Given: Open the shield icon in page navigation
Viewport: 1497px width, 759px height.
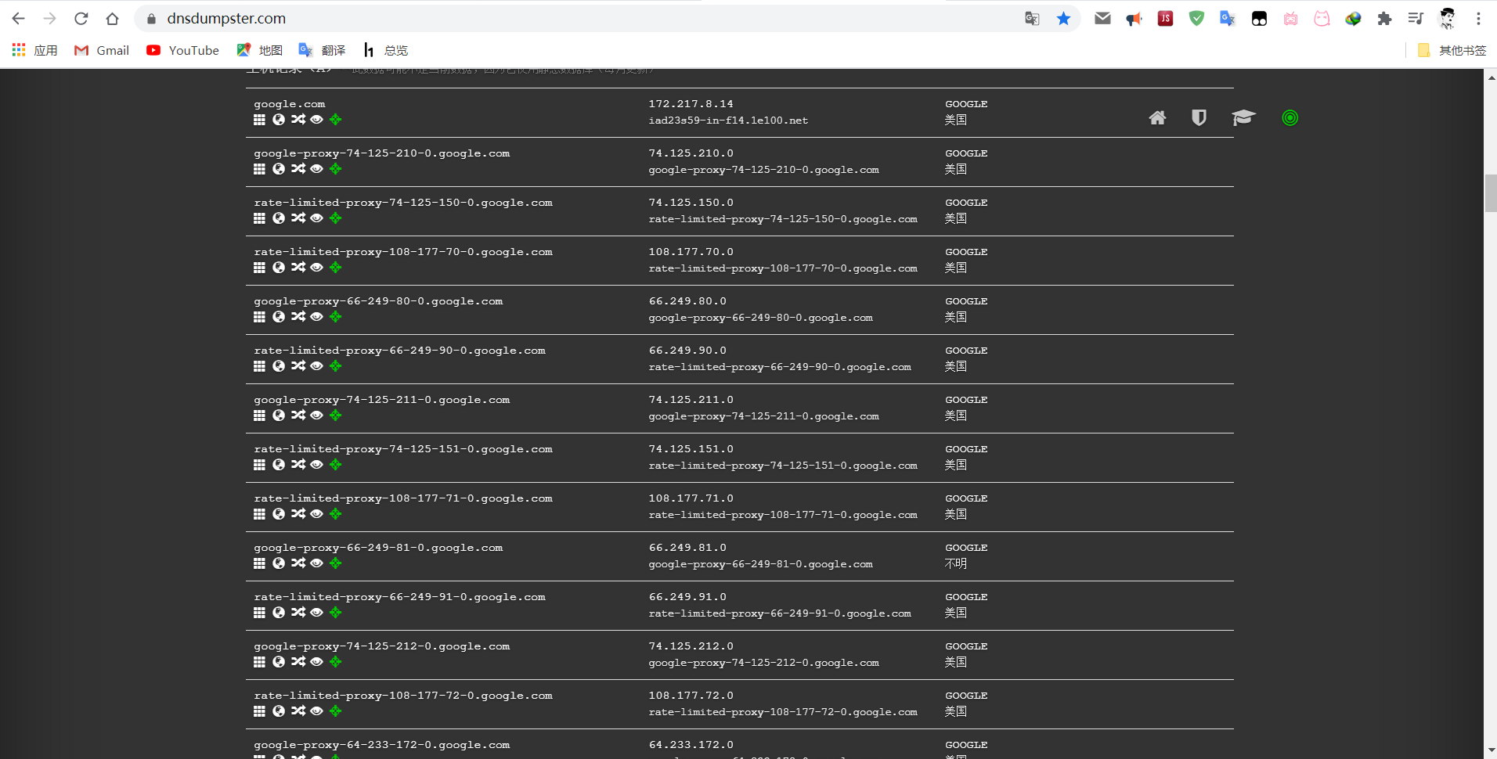Looking at the screenshot, I should (x=1199, y=118).
